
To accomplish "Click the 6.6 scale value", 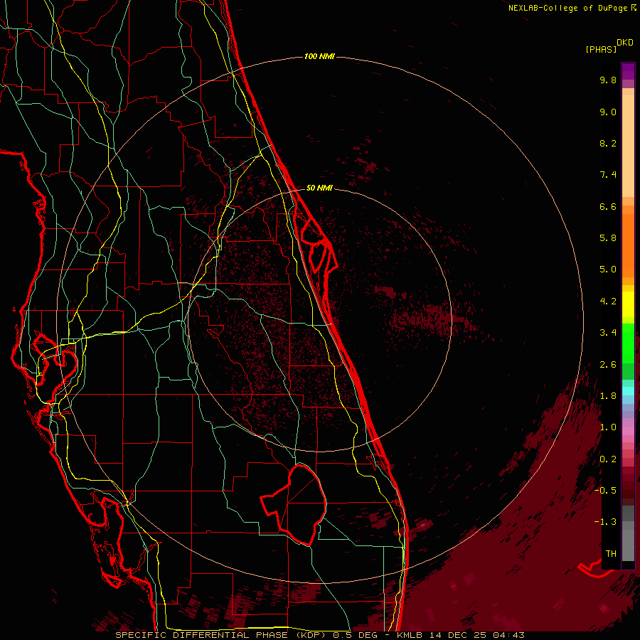I will [x=608, y=206].
